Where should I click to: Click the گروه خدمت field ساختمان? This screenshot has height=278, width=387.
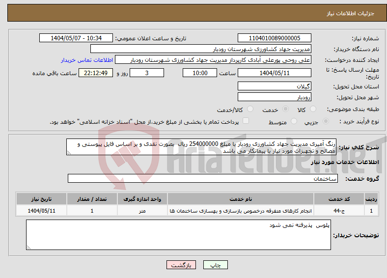tap(203, 178)
